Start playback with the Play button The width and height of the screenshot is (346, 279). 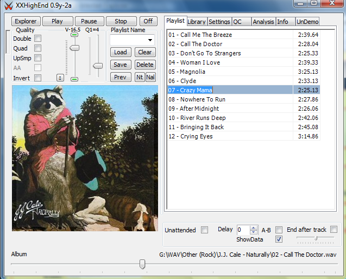click(58, 21)
